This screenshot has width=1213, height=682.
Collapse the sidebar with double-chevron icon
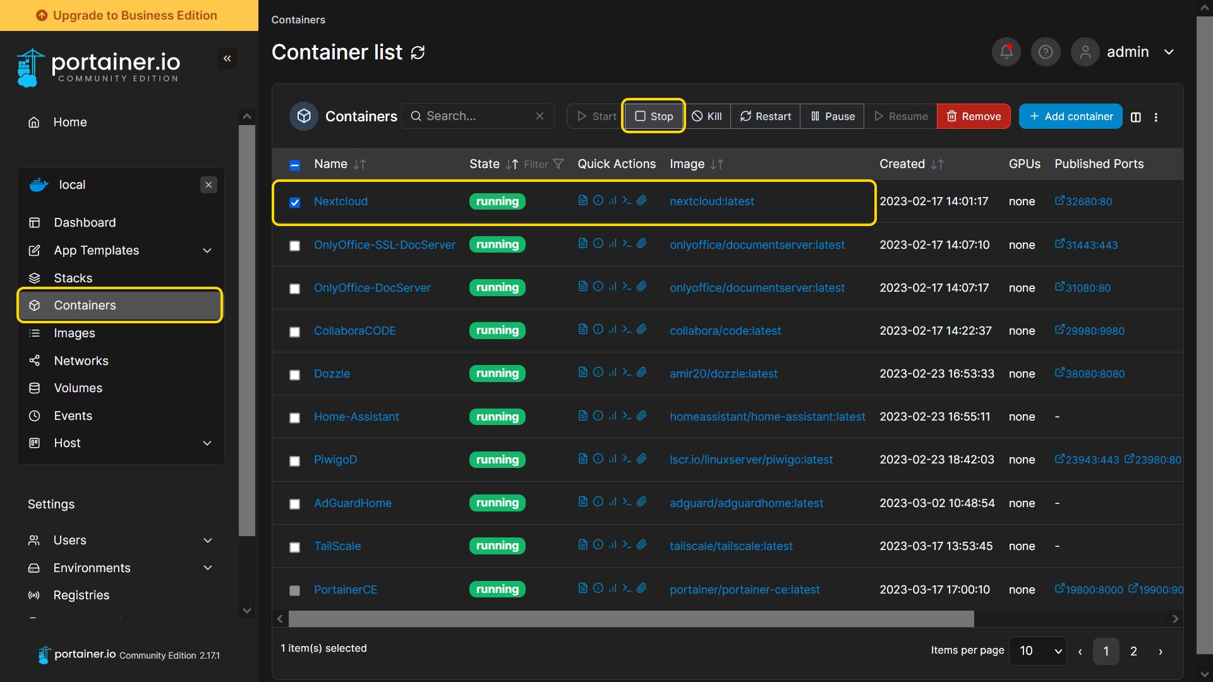point(227,59)
